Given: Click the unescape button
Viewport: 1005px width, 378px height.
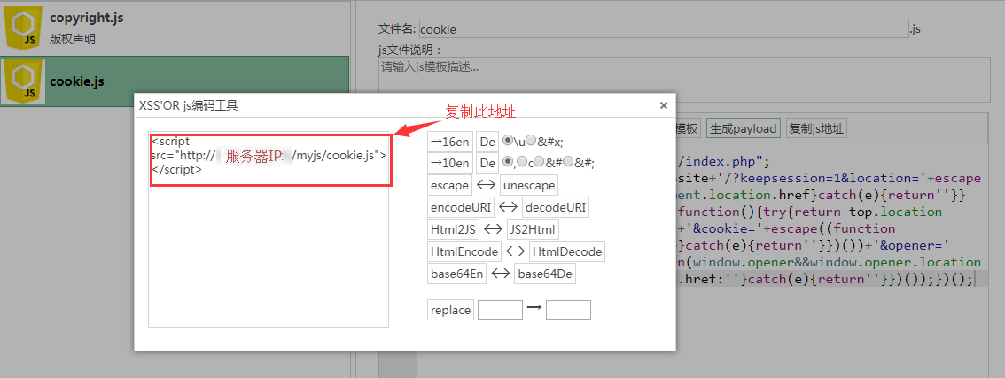Looking at the screenshot, I should [x=529, y=185].
